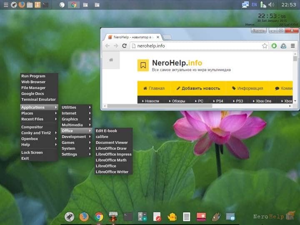Go back in the Chrome browser
Screen dimensions: 300x225
(107, 46)
